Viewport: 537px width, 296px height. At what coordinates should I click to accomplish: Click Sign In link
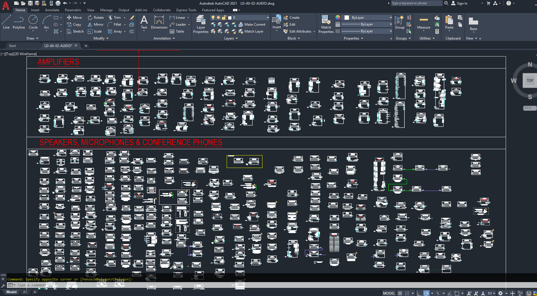click(459, 3)
